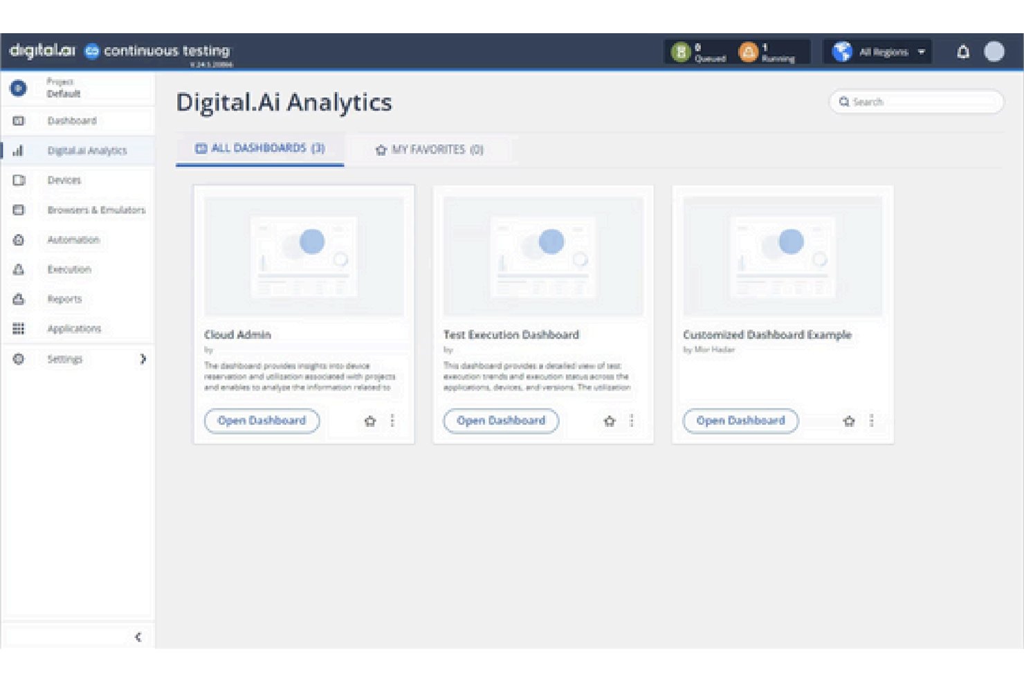The width and height of the screenshot is (1024, 683).
Task: Expand the Settings submenu arrow
Action: (143, 359)
